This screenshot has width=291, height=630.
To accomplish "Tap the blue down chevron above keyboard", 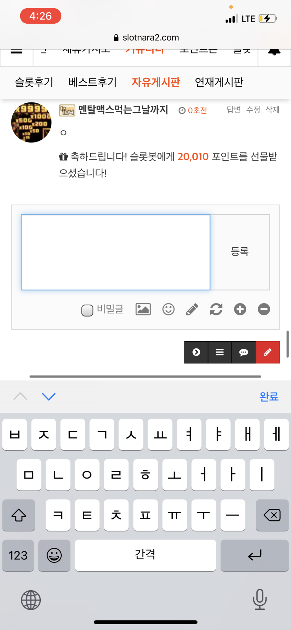I will click(49, 396).
